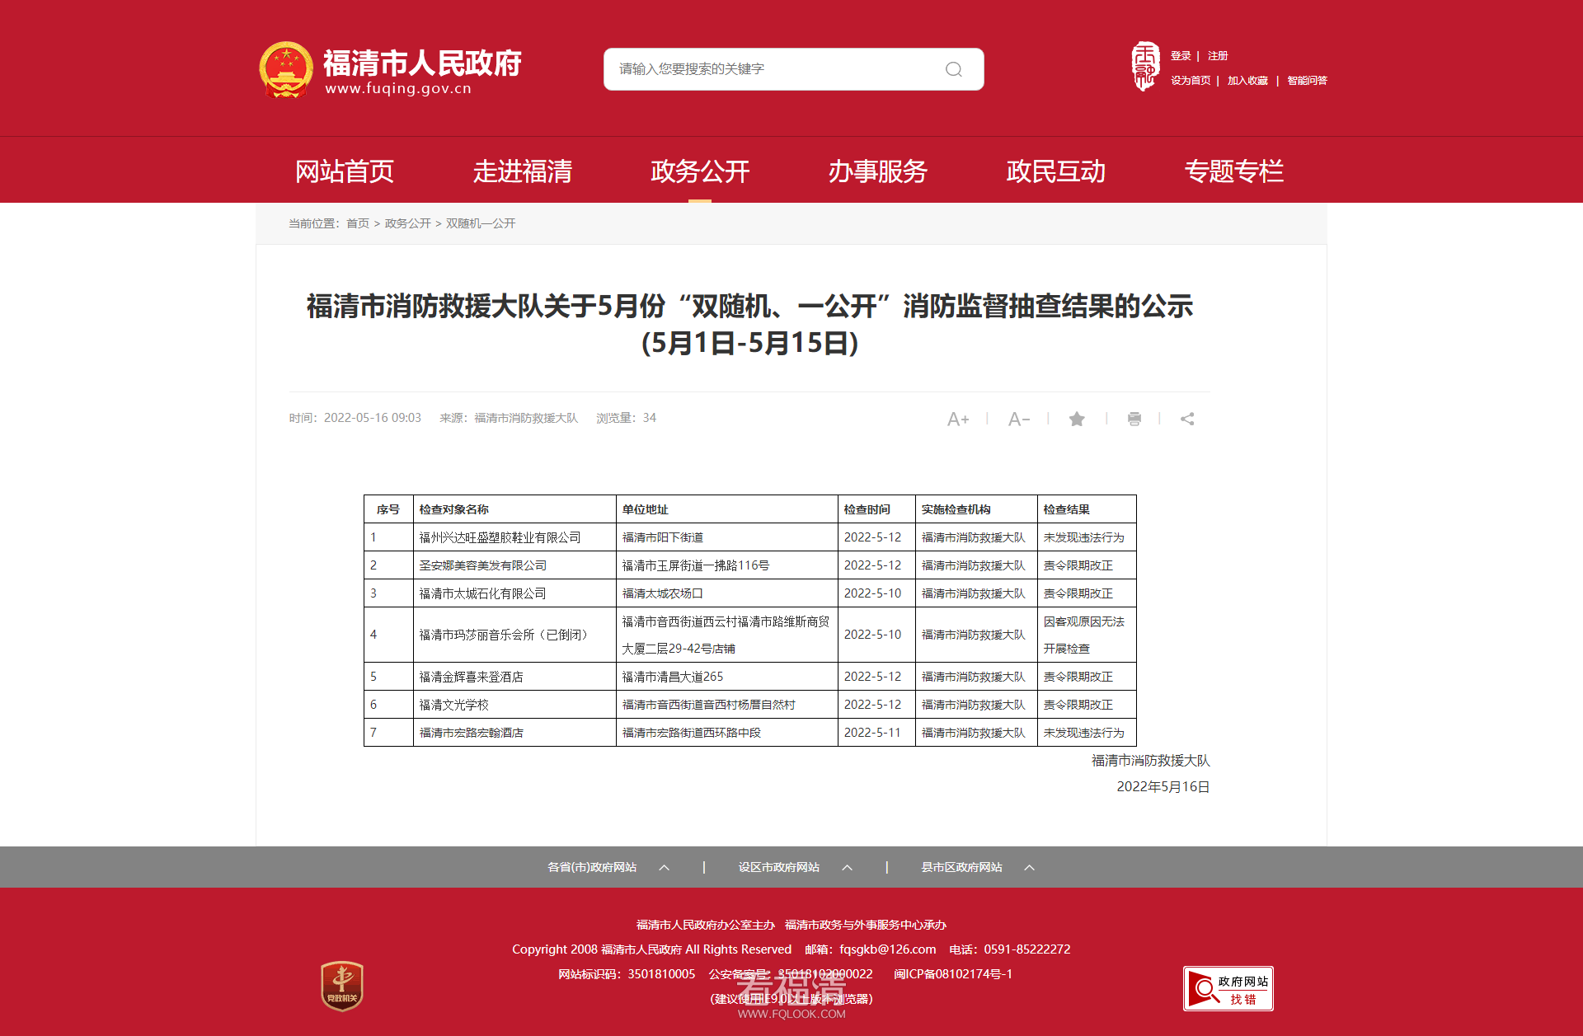Open 智能问答 link
The image size is (1583, 1036).
(x=1307, y=81)
